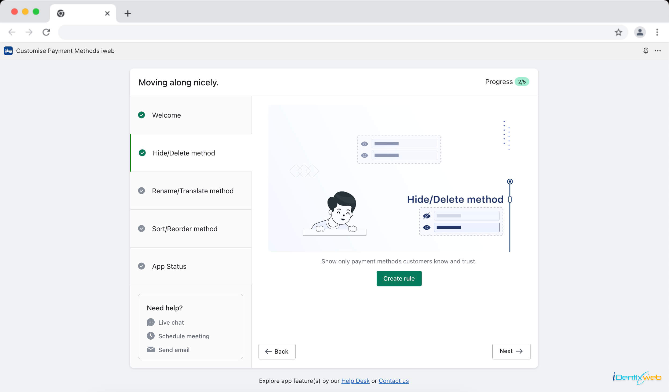Click the Progress 2/5 badge
Screen dimensions: 669x392
[x=522, y=82]
